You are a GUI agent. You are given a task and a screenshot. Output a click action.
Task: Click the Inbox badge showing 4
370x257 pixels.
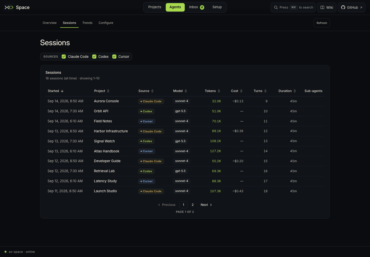tap(202, 7)
